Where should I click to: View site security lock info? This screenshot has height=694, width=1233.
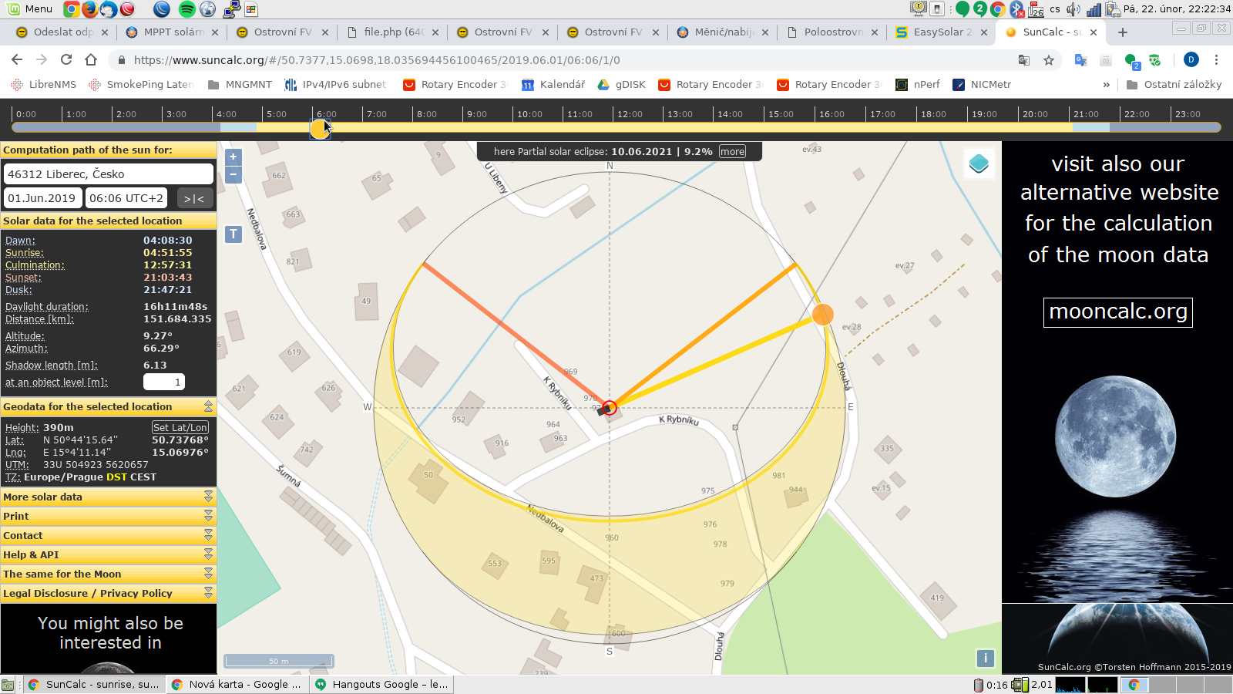[121, 60]
